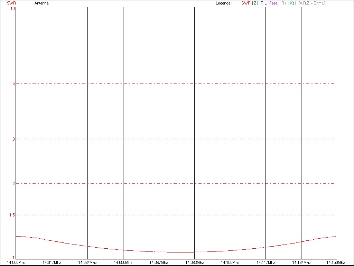Click the 14,100Mhz frequency axis label
The height and width of the screenshot is (266, 354).
click(230, 263)
